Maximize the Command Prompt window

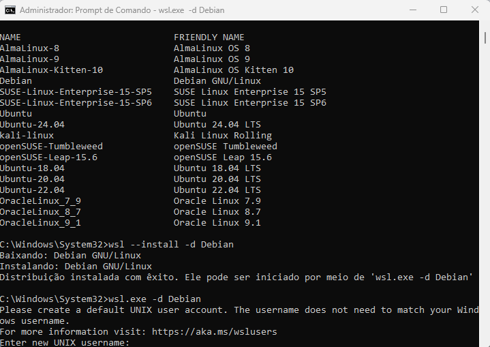(444, 10)
